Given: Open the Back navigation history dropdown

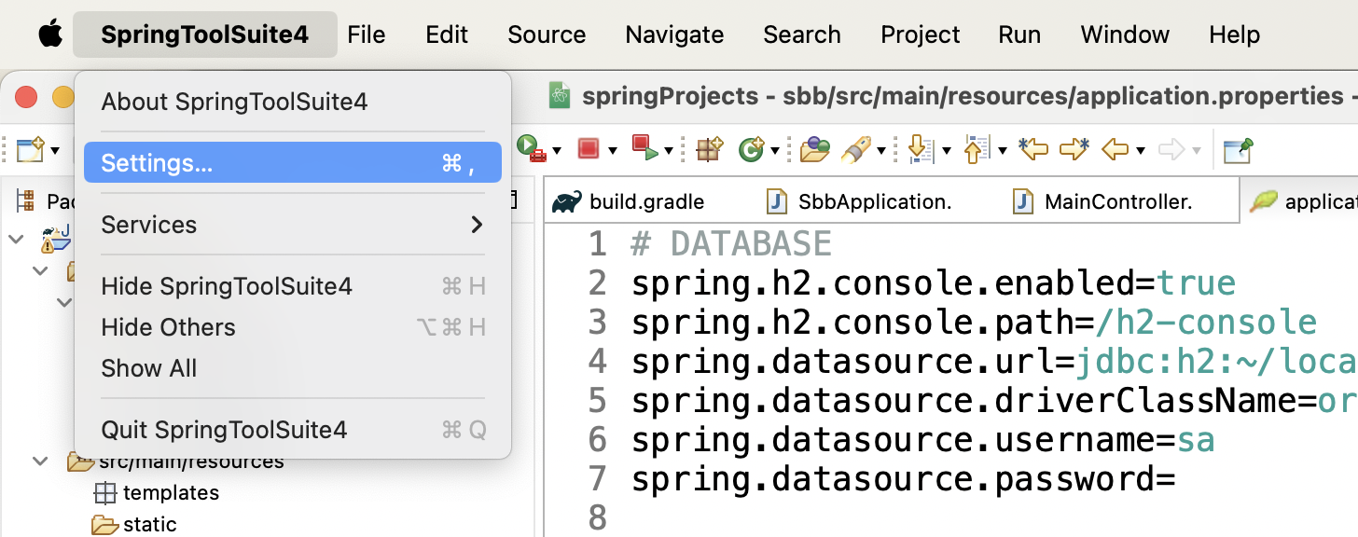Looking at the screenshot, I should coord(1140,150).
